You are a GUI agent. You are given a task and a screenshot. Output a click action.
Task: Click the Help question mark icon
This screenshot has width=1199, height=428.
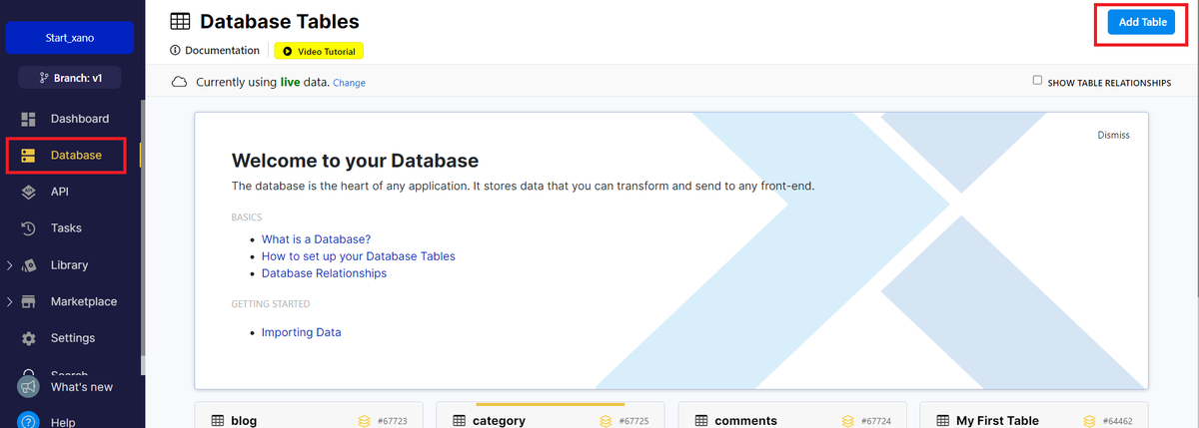point(28,421)
